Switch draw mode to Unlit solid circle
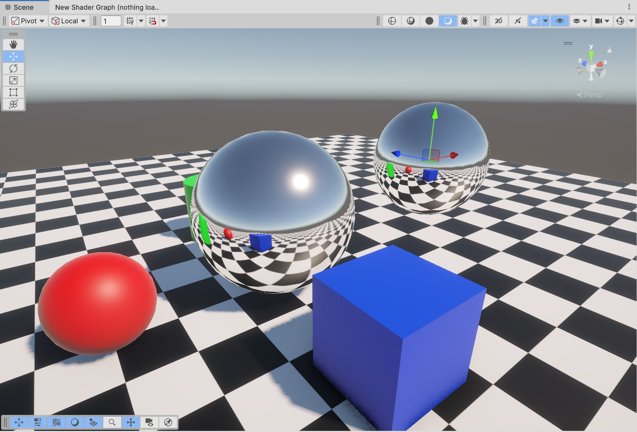 point(429,21)
